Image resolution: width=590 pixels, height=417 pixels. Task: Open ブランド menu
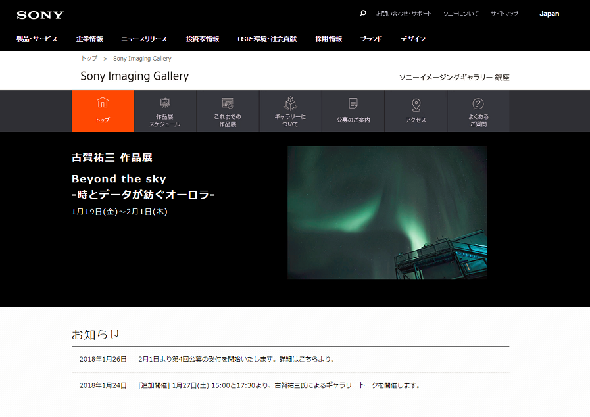[x=371, y=39]
